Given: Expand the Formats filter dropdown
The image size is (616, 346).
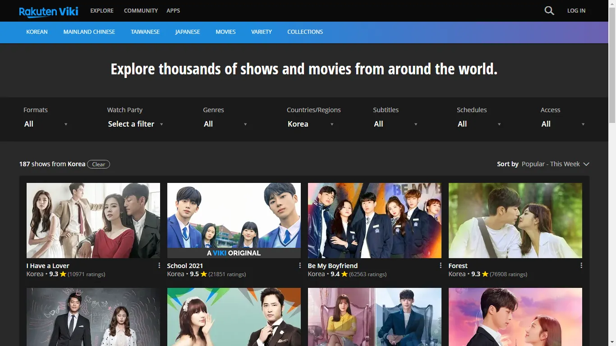Looking at the screenshot, I should (x=46, y=124).
